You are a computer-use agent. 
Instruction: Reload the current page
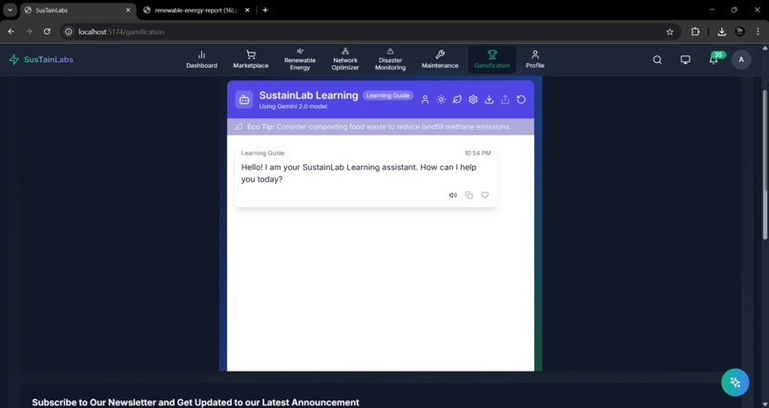(x=47, y=31)
